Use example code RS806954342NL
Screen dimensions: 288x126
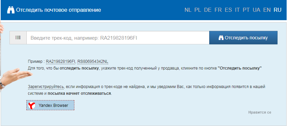coord(93,61)
